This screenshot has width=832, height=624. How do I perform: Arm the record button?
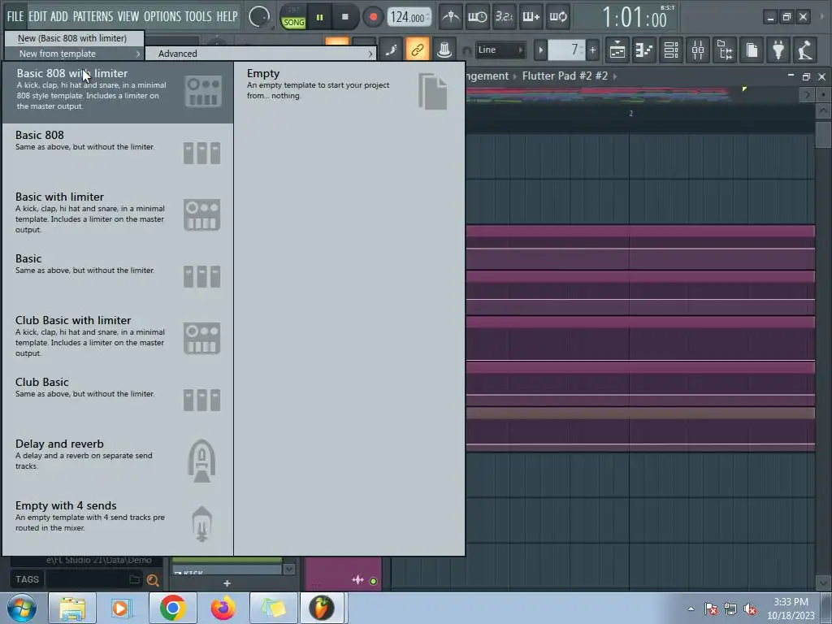pos(373,17)
